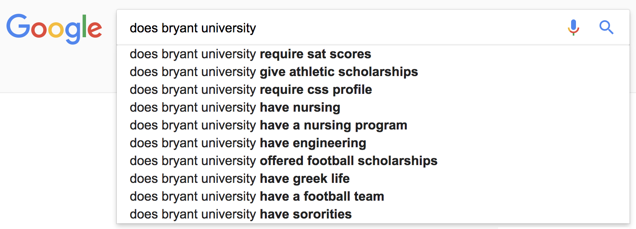
Task: Click empty space inside the search box
Action: pos(406,28)
